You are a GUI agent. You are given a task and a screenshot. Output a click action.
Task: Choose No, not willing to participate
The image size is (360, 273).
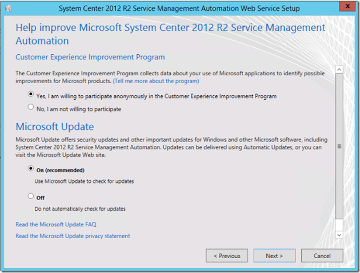point(30,107)
